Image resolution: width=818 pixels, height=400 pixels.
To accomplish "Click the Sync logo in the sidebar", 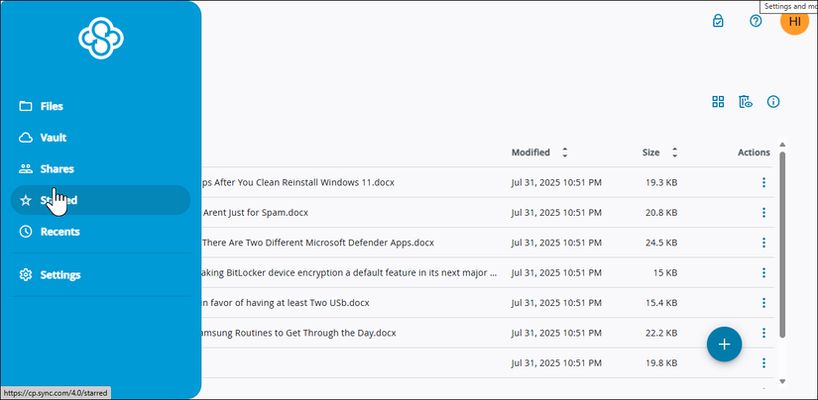I will [x=100, y=39].
